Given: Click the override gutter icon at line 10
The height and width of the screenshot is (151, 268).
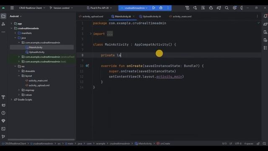Looking at the screenshot, I should tap(87, 66).
